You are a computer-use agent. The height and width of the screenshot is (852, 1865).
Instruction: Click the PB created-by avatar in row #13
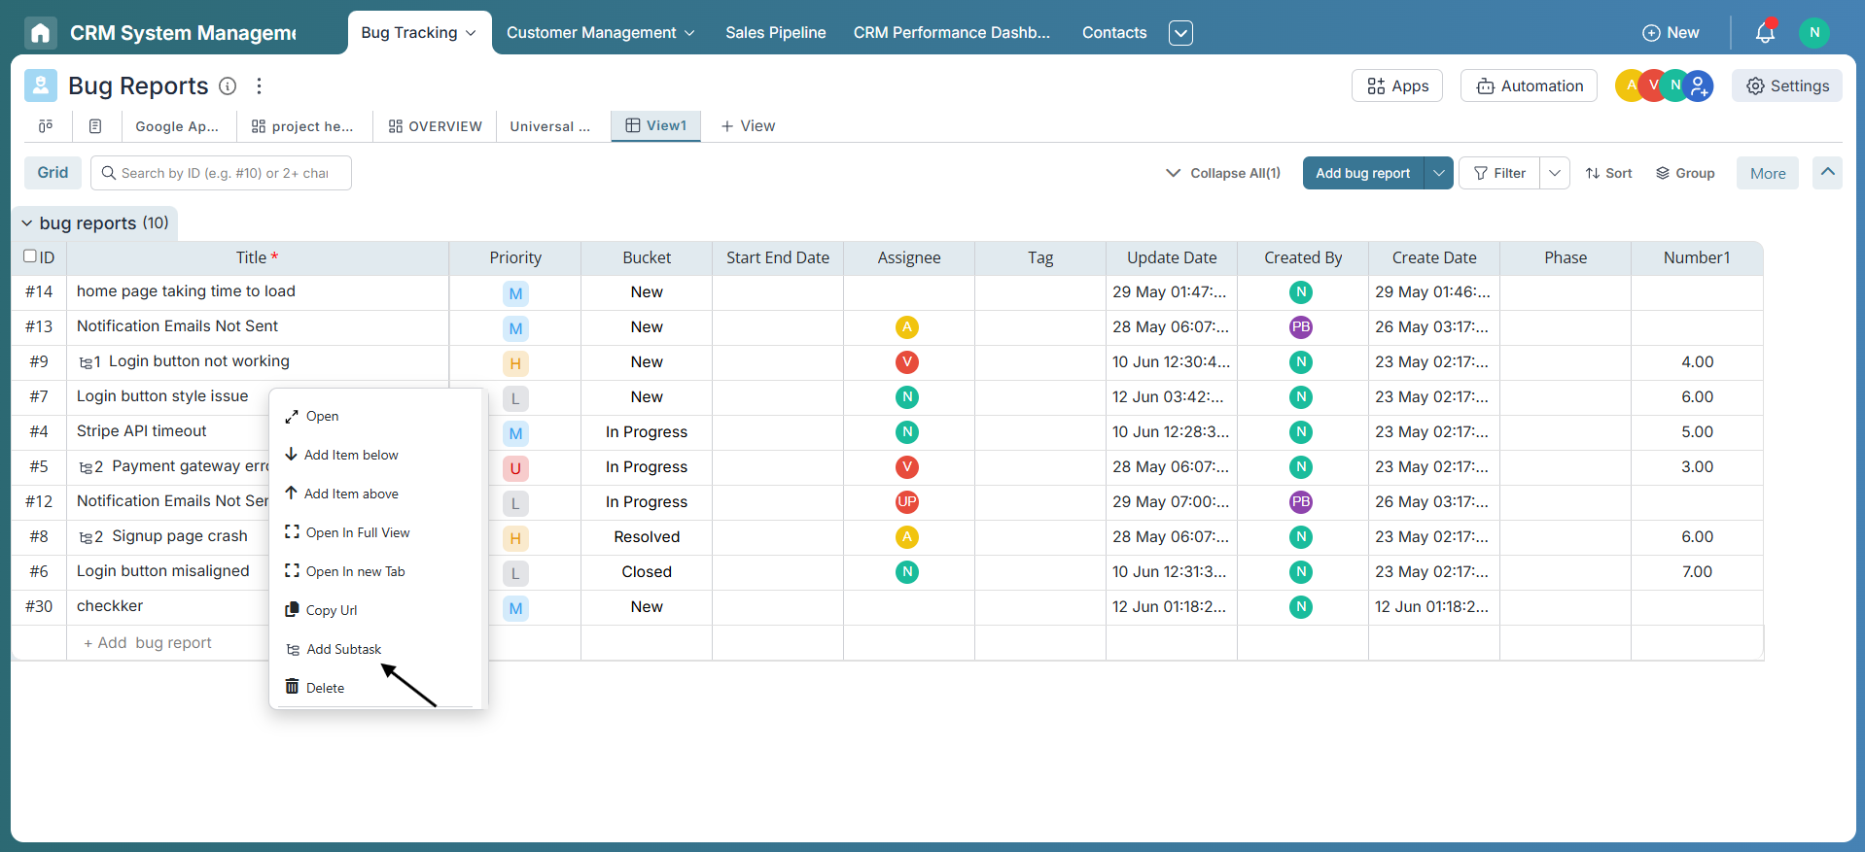(1301, 327)
